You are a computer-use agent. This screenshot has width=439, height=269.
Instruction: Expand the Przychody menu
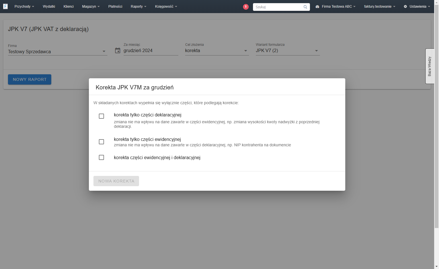pos(24,7)
